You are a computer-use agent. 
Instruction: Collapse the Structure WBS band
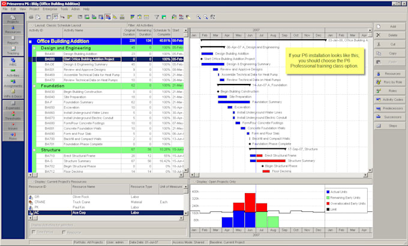click(x=34, y=150)
